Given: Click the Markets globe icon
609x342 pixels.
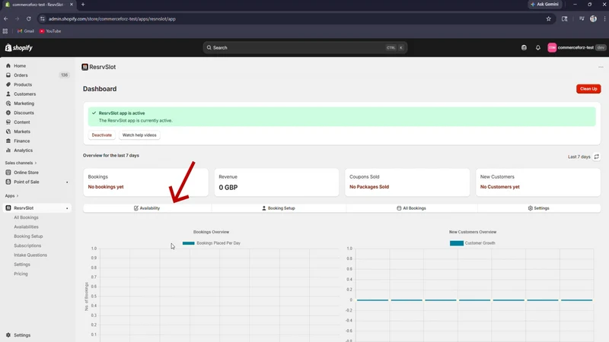Looking at the screenshot, I should pos(8,131).
